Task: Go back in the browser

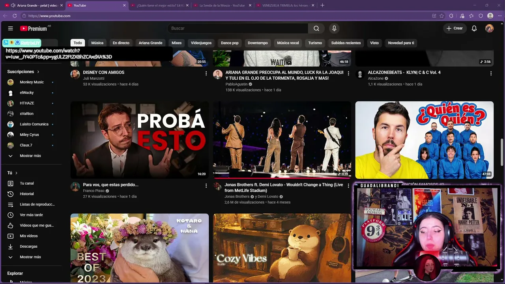Action: click(5, 16)
